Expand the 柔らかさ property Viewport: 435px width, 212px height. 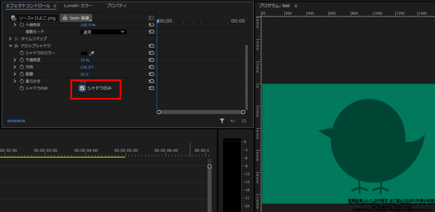coord(15,81)
